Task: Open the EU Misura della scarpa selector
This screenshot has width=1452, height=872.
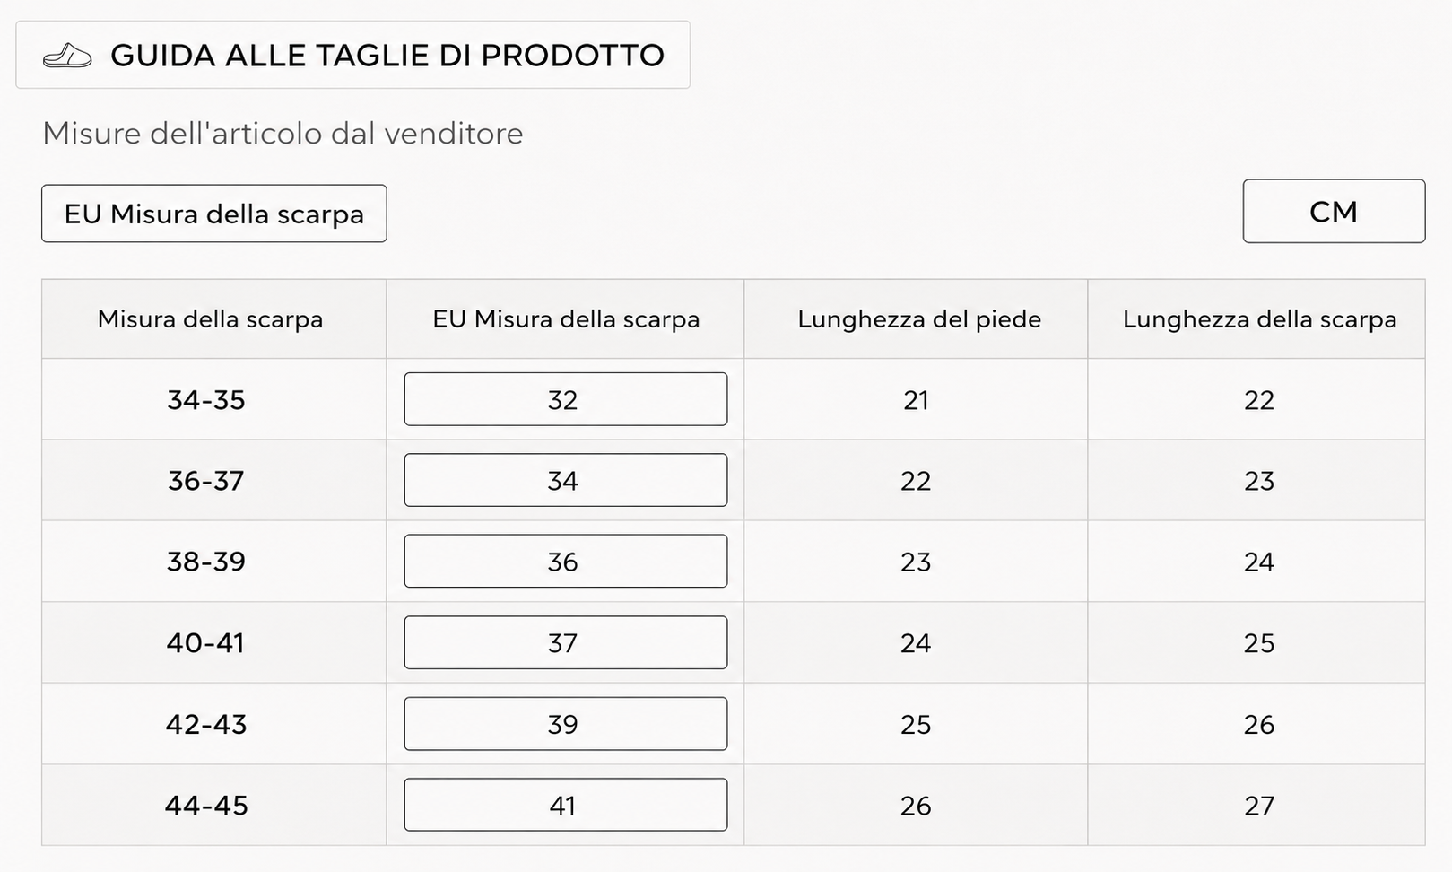Action: click(x=214, y=214)
